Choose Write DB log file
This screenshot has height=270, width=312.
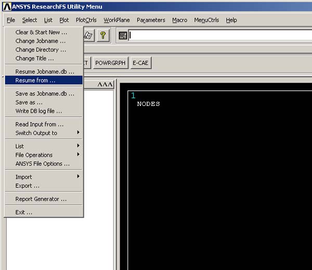(x=44, y=111)
